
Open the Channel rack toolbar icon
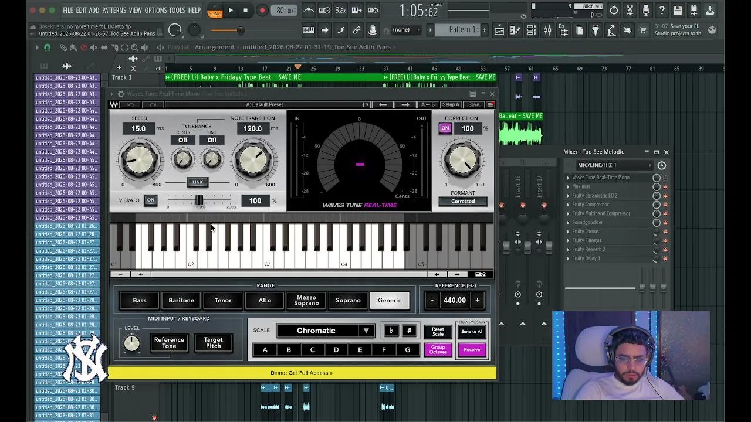tap(531, 30)
